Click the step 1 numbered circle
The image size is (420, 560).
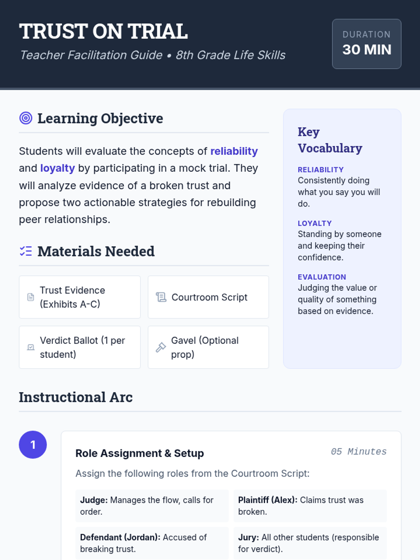click(x=33, y=444)
